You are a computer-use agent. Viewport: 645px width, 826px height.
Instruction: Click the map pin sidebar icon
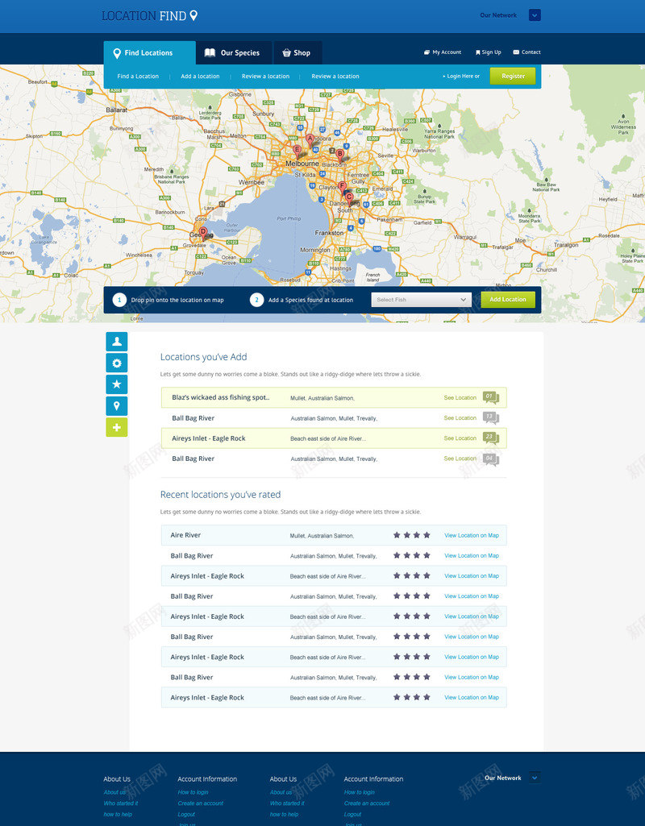[116, 406]
